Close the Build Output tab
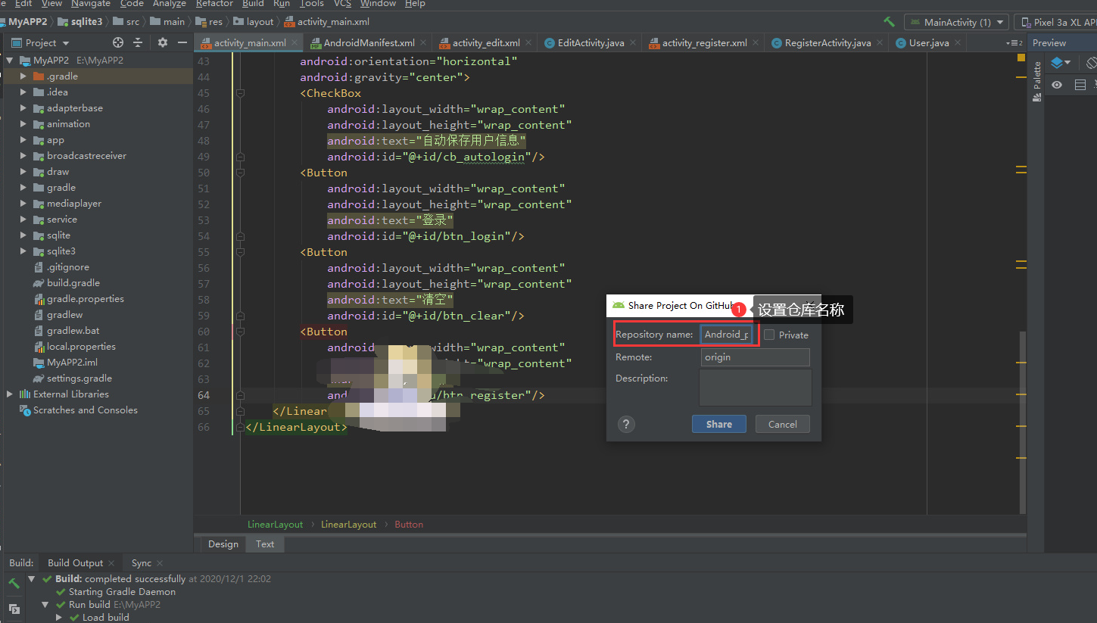The height and width of the screenshot is (623, 1097). pyautogui.click(x=111, y=563)
